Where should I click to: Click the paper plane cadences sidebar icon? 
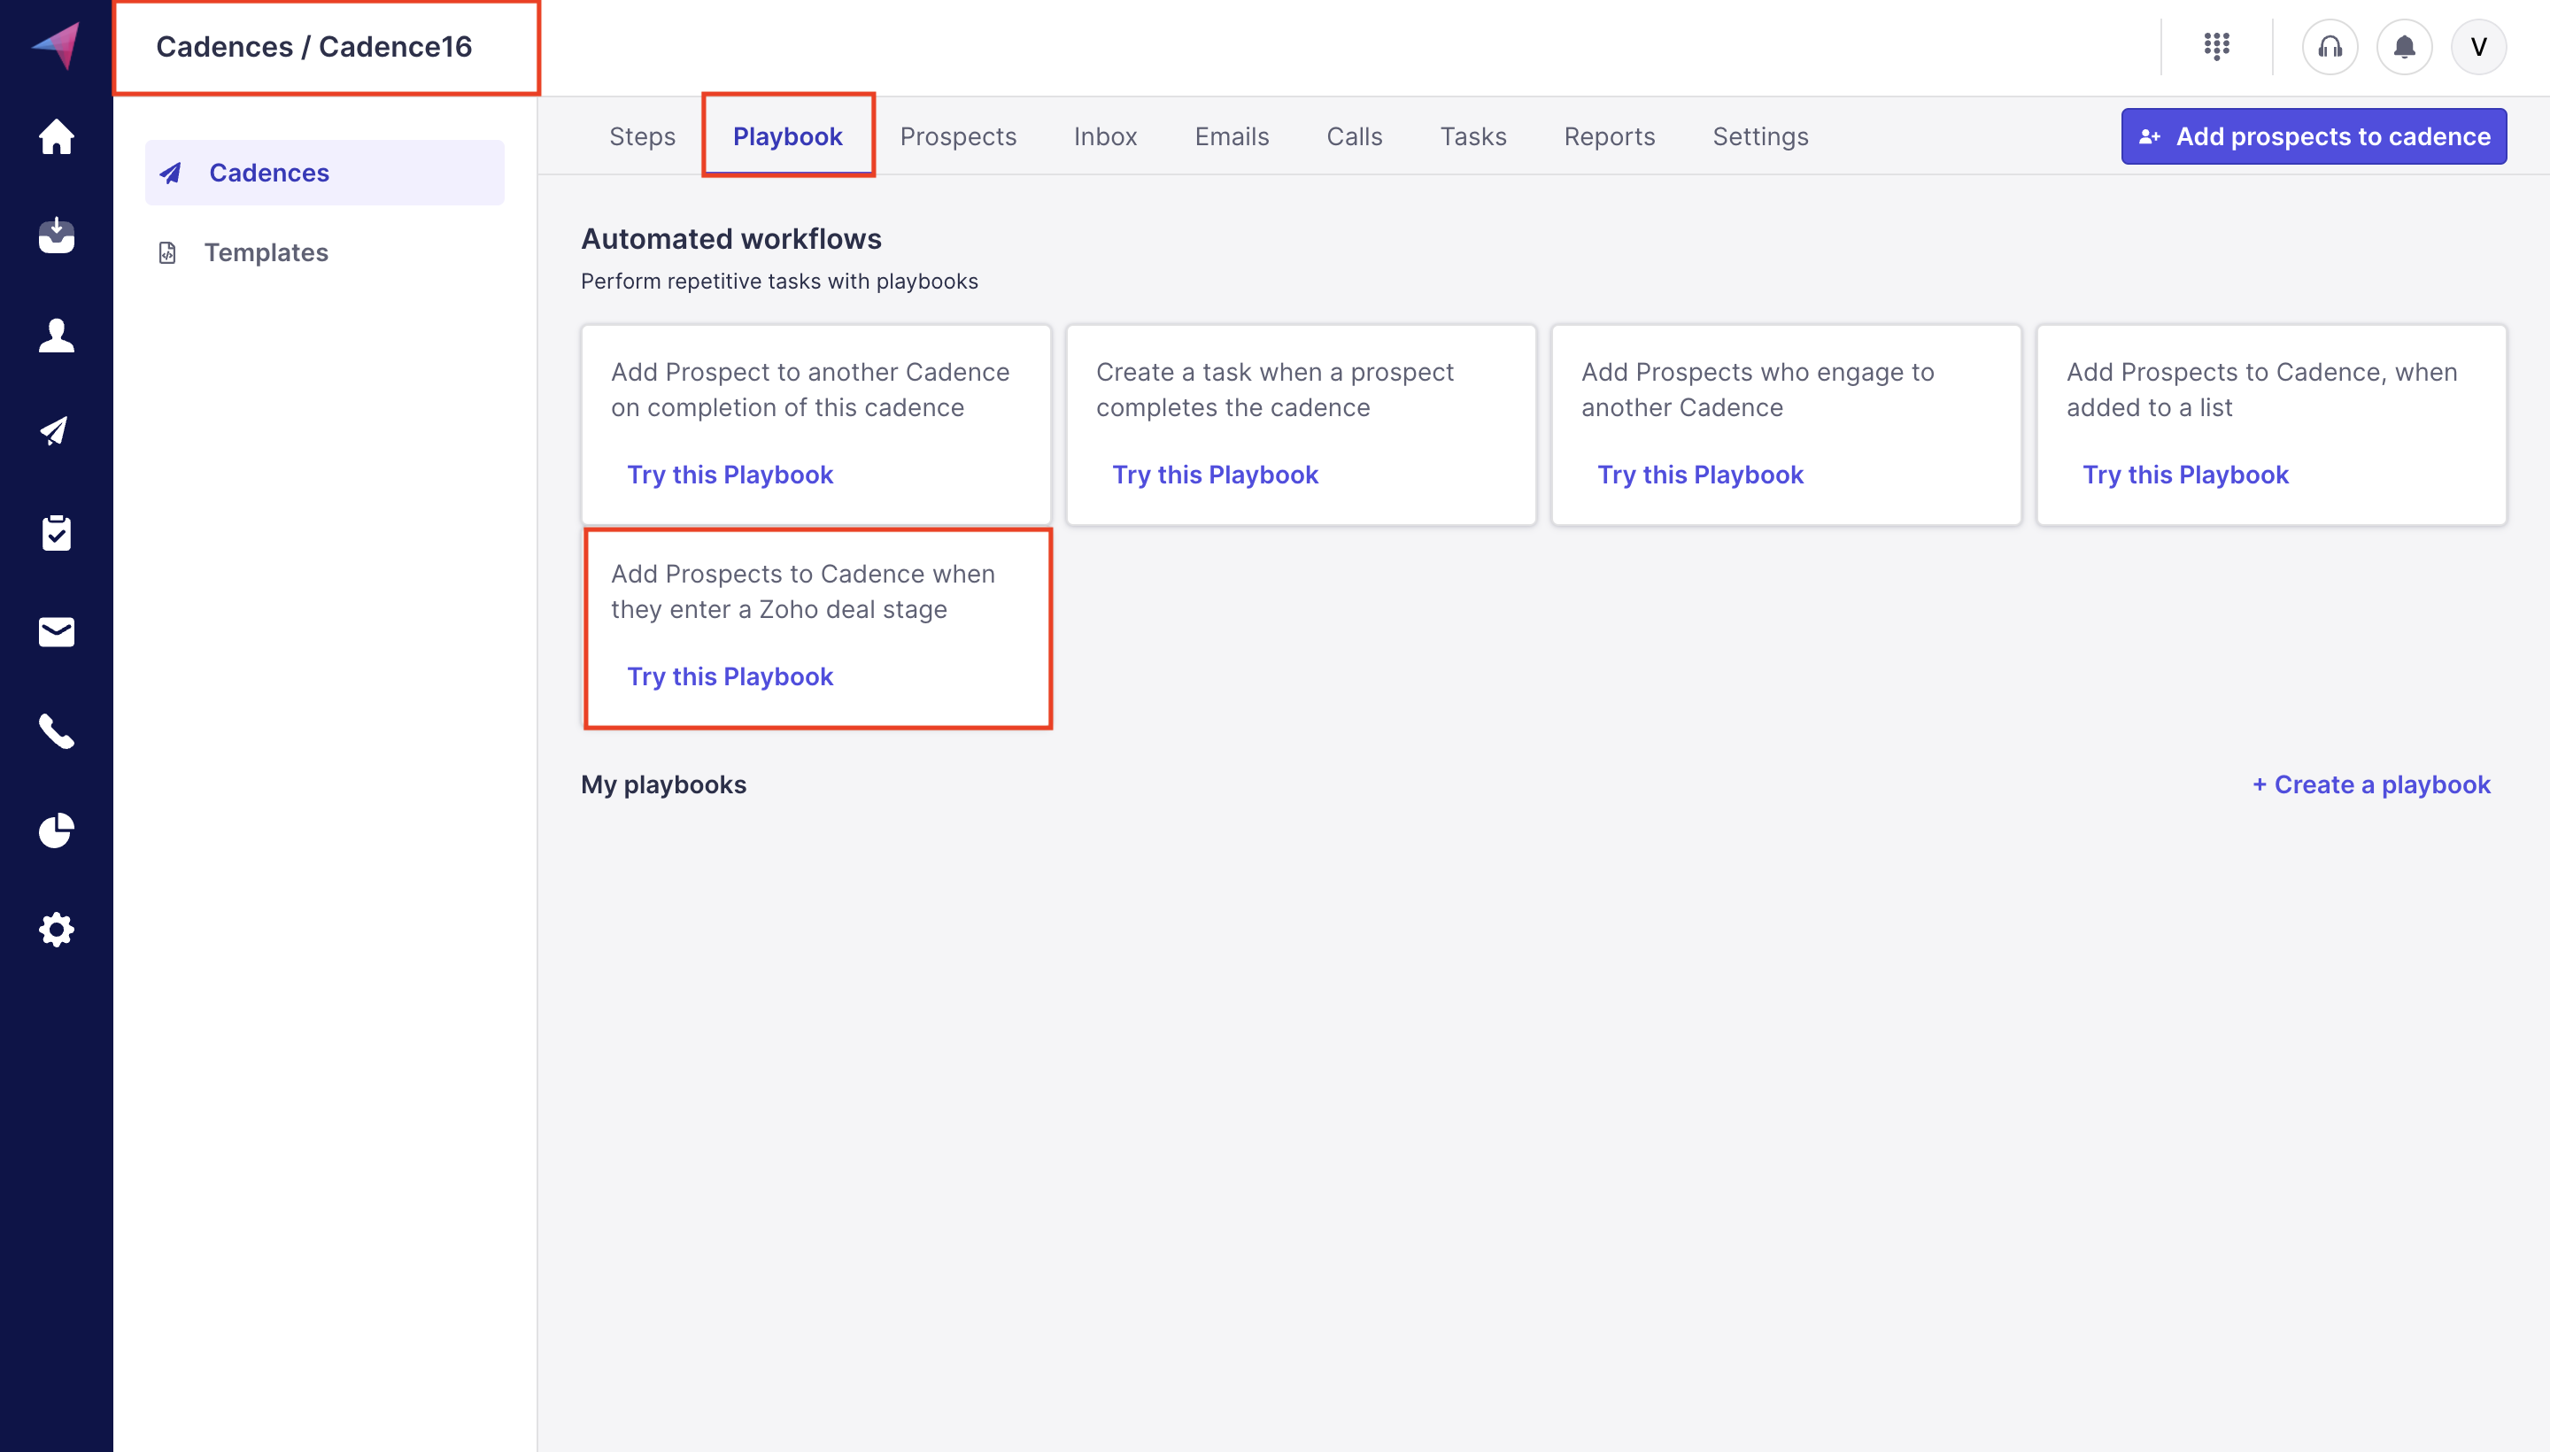coord(56,432)
